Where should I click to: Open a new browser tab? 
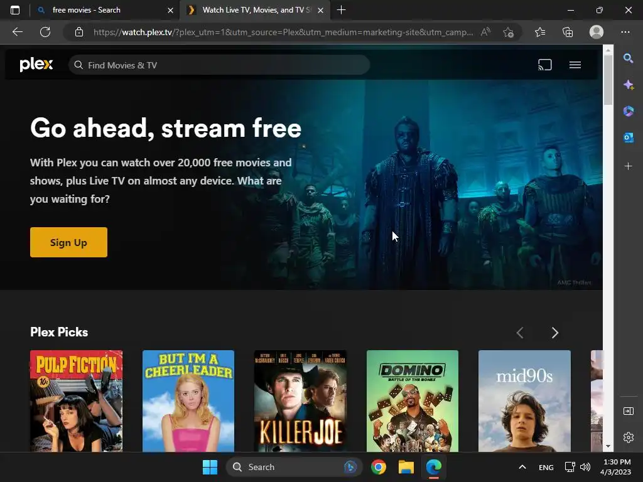(341, 10)
